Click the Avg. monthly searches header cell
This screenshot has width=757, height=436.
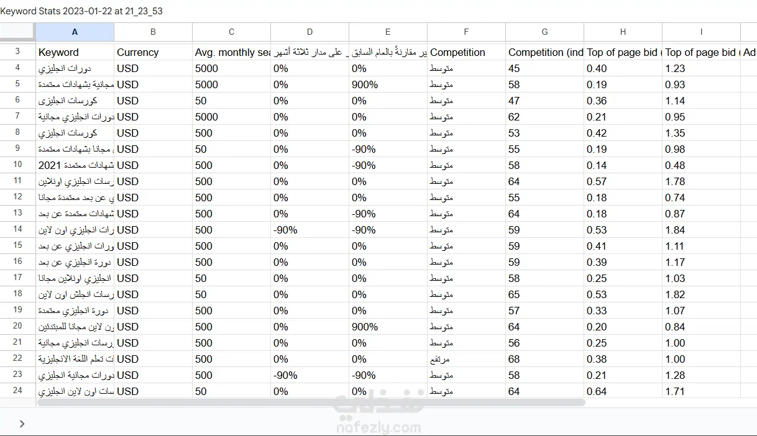coord(231,52)
